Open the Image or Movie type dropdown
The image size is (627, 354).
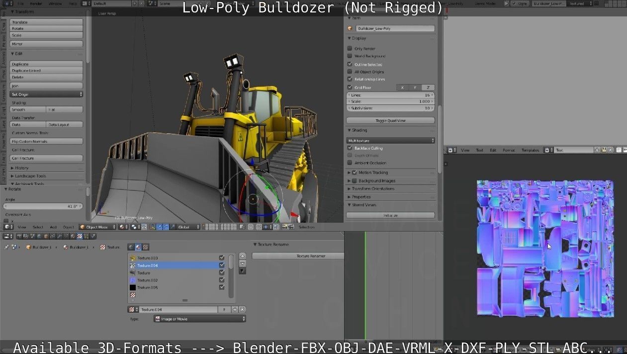click(200, 319)
